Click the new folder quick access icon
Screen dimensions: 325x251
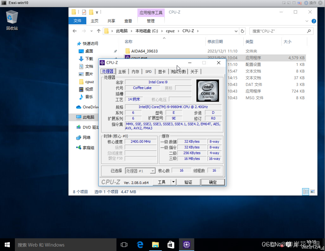click(x=91, y=12)
